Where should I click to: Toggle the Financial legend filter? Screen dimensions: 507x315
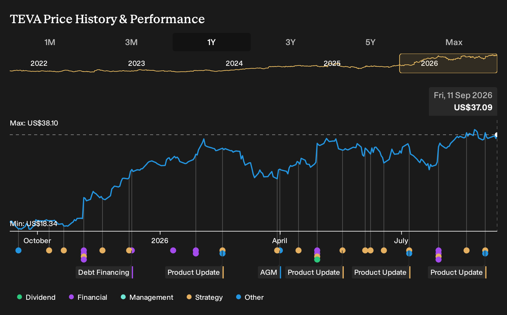pos(88,297)
